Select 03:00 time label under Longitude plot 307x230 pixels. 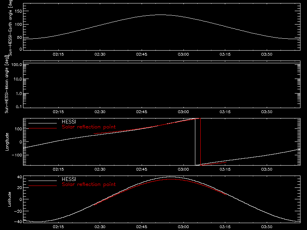[x=183, y=169]
